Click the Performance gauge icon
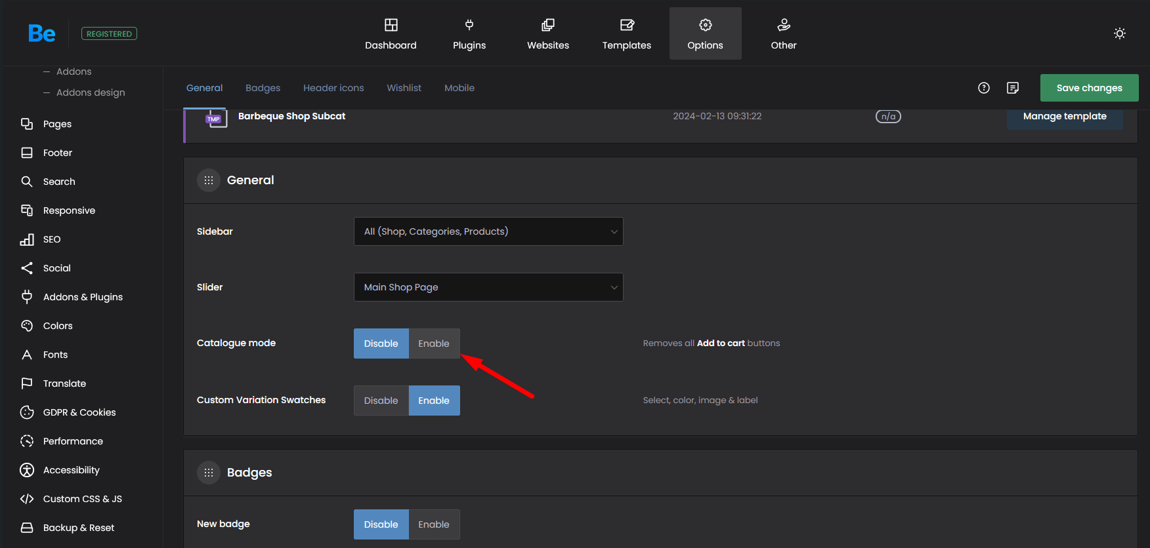 [x=27, y=441]
